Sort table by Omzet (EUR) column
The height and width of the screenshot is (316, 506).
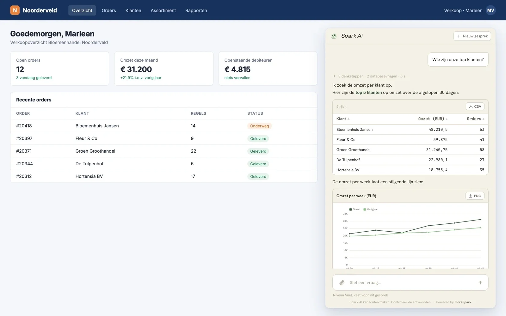(x=433, y=119)
